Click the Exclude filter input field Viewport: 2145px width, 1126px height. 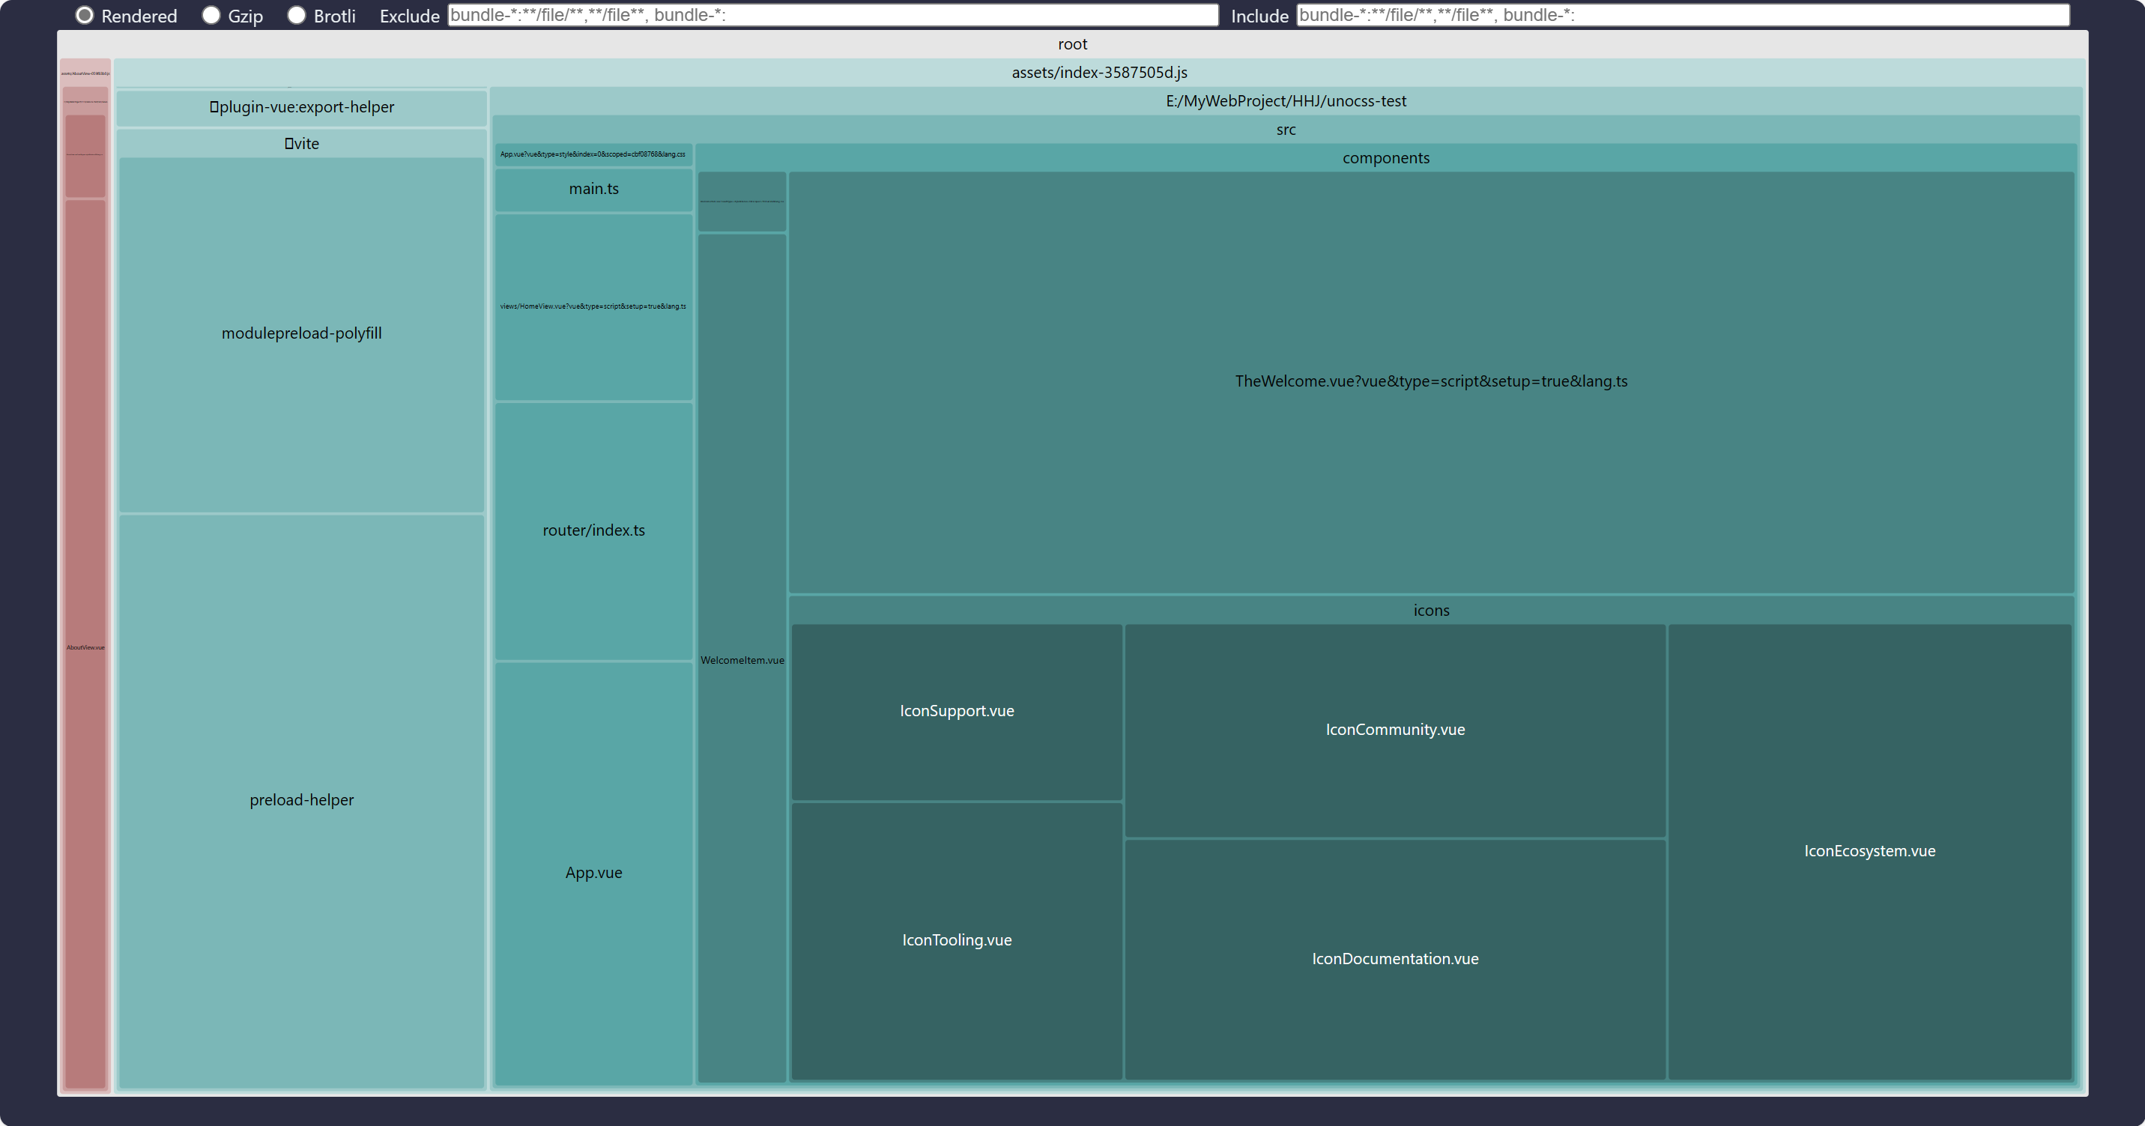[x=832, y=15]
